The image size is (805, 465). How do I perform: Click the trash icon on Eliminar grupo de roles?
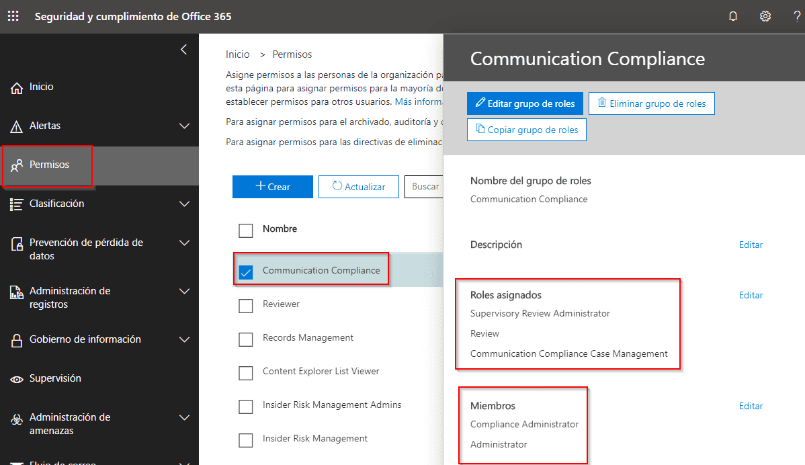(602, 103)
